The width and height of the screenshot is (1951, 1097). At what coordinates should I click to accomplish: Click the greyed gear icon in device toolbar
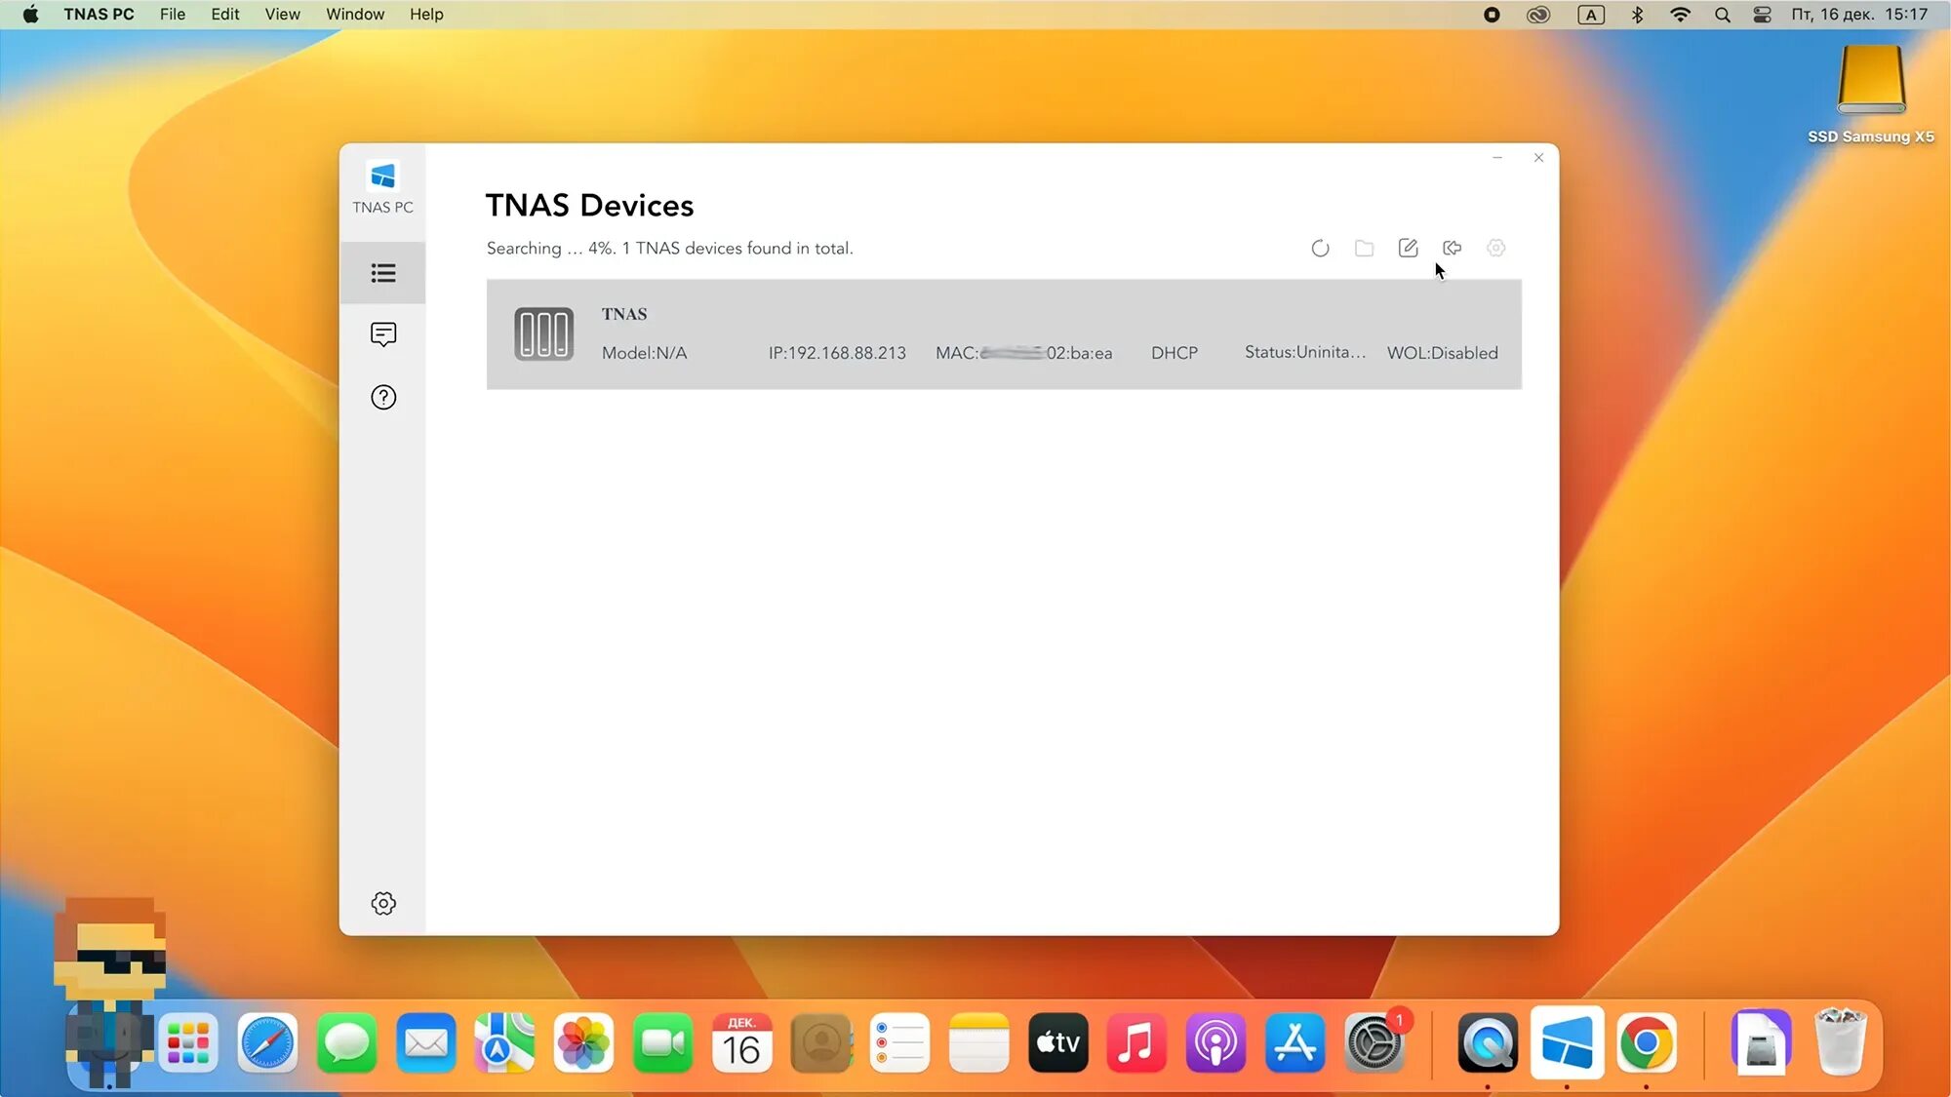pyautogui.click(x=1495, y=248)
